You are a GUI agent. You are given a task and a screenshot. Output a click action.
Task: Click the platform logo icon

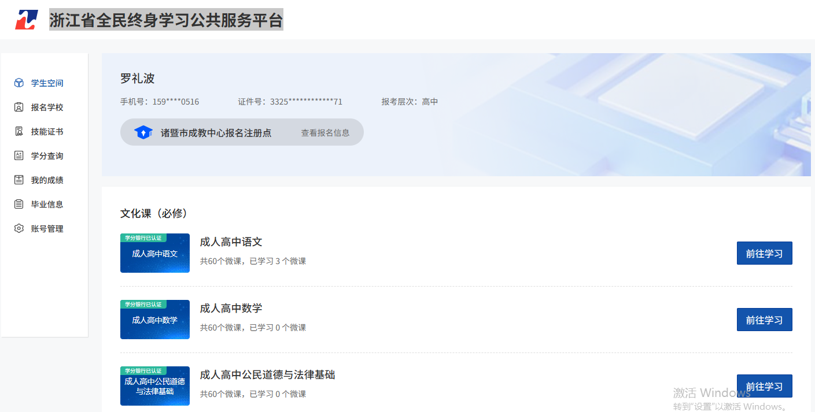[27, 20]
